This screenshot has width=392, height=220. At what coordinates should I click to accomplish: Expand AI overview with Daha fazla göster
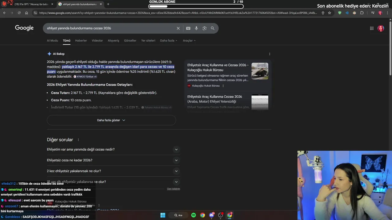[111, 120]
